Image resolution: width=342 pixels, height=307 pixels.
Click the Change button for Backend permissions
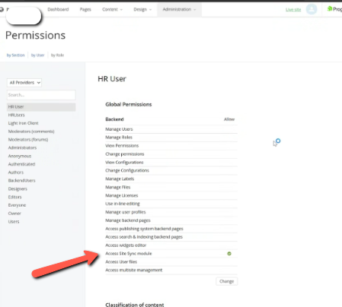[x=226, y=281]
